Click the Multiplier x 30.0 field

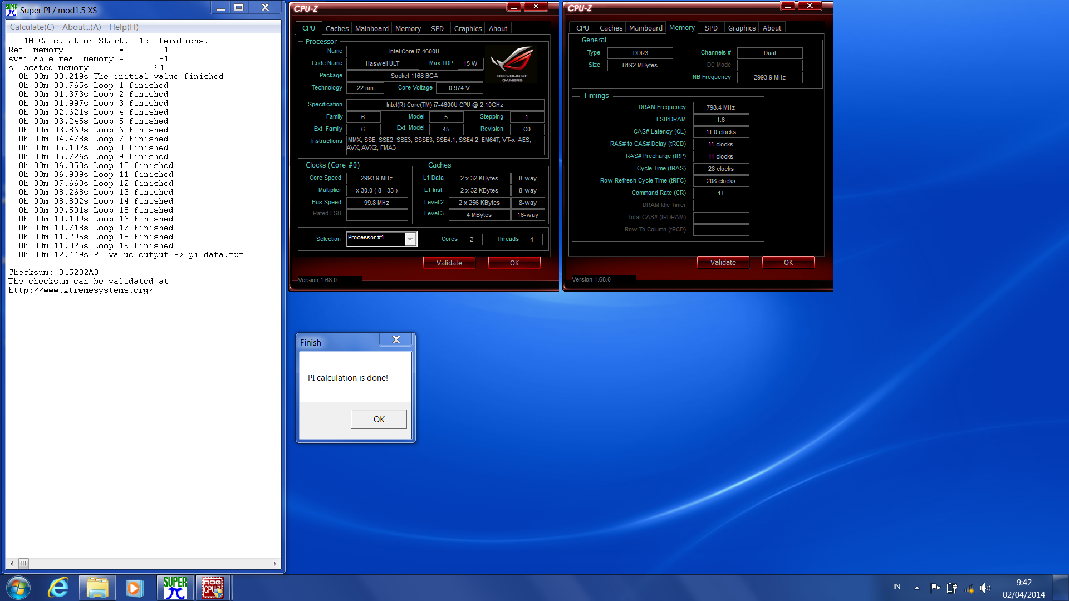click(377, 190)
